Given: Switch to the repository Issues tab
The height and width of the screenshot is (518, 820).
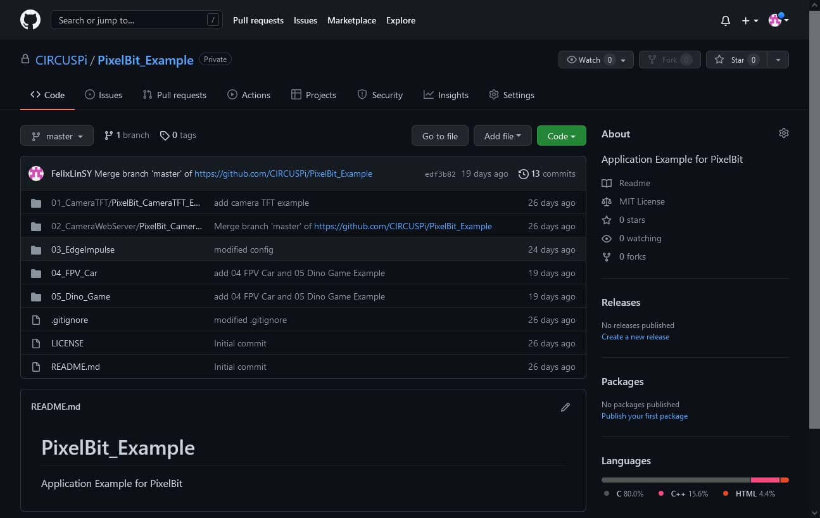Looking at the screenshot, I should (x=103, y=95).
